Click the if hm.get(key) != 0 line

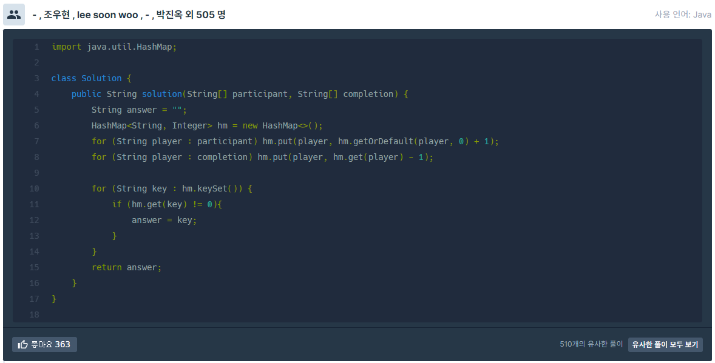pos(167,204)
